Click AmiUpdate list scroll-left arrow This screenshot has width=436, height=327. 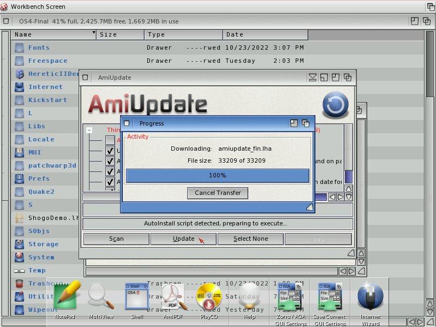click(x=332, y=197)
